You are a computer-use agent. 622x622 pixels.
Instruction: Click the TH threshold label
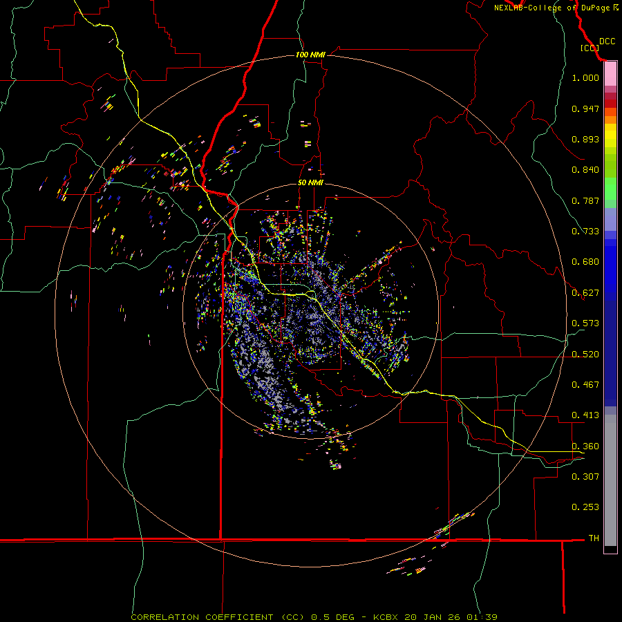[594, 538]
